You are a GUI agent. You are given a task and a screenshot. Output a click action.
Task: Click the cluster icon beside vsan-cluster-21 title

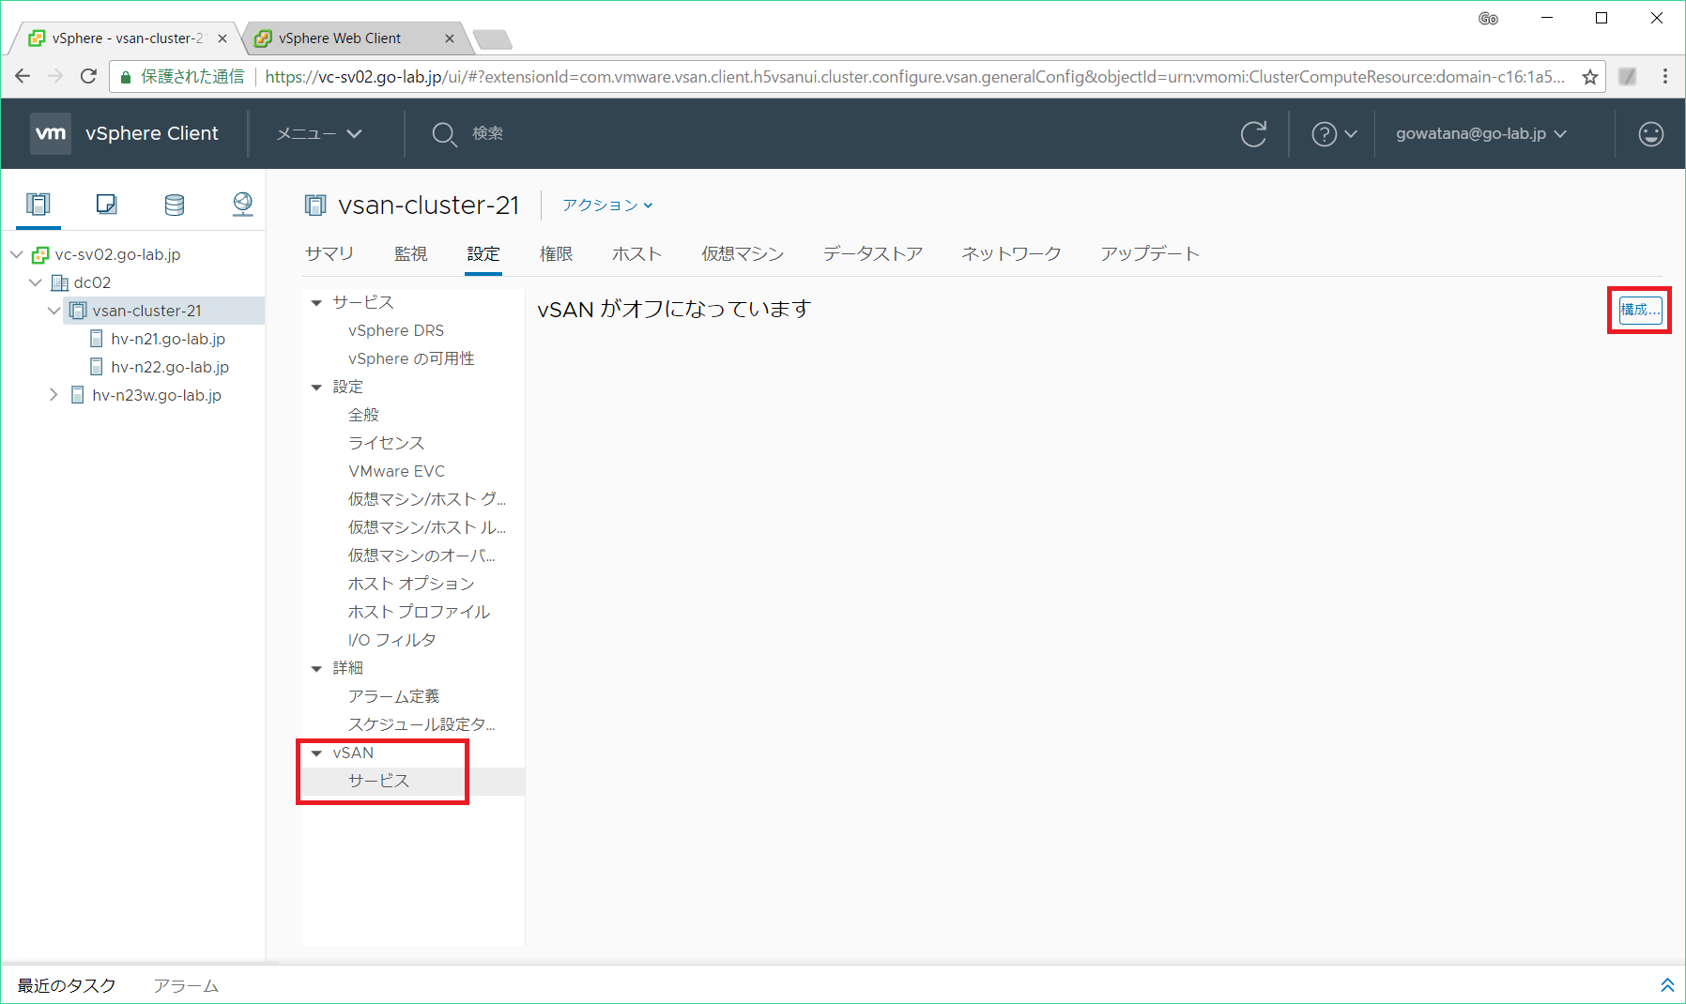pos(315,205)
